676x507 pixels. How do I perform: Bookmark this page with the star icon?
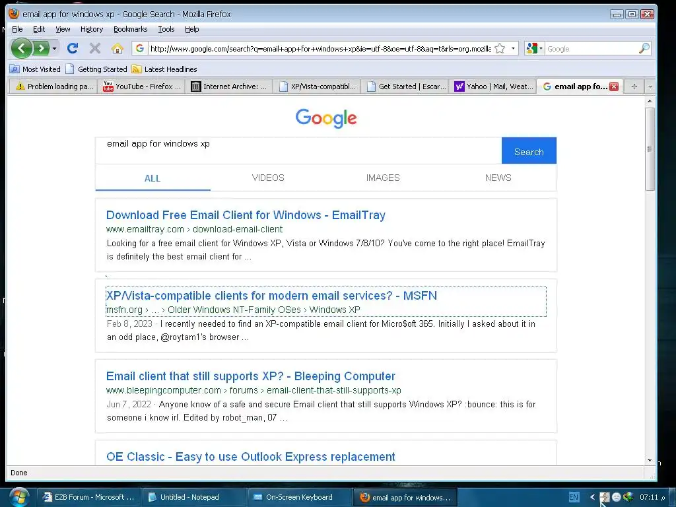pyautogui.click(x=500, y=48)
